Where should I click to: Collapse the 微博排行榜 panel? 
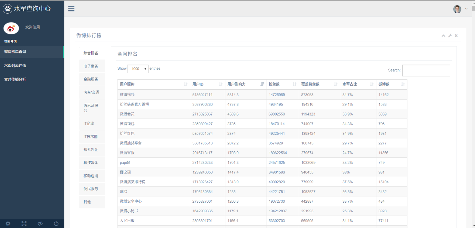tap(443, 36)
